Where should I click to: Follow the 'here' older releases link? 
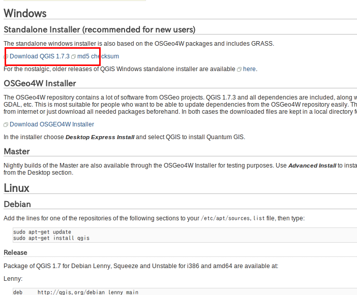coord(249,69)
